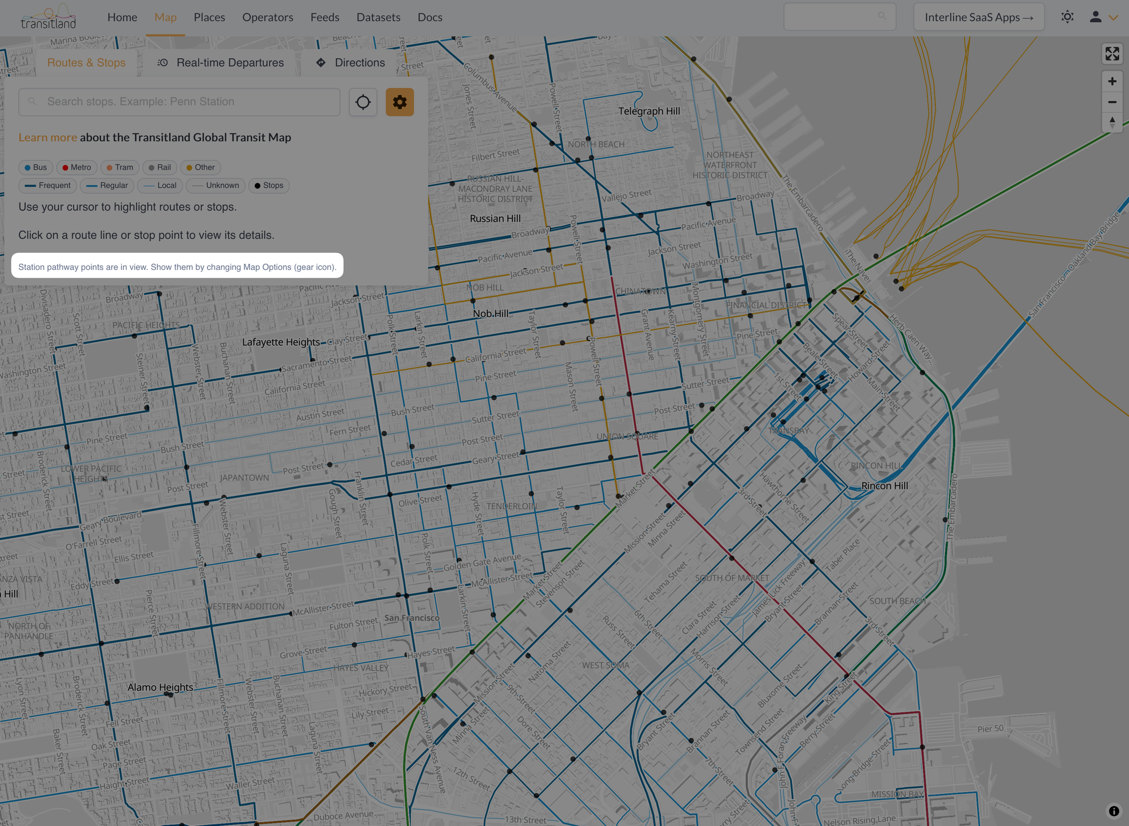Open Map Options gear icon
The image size is (1129, 826).
(x=400, y=102)
